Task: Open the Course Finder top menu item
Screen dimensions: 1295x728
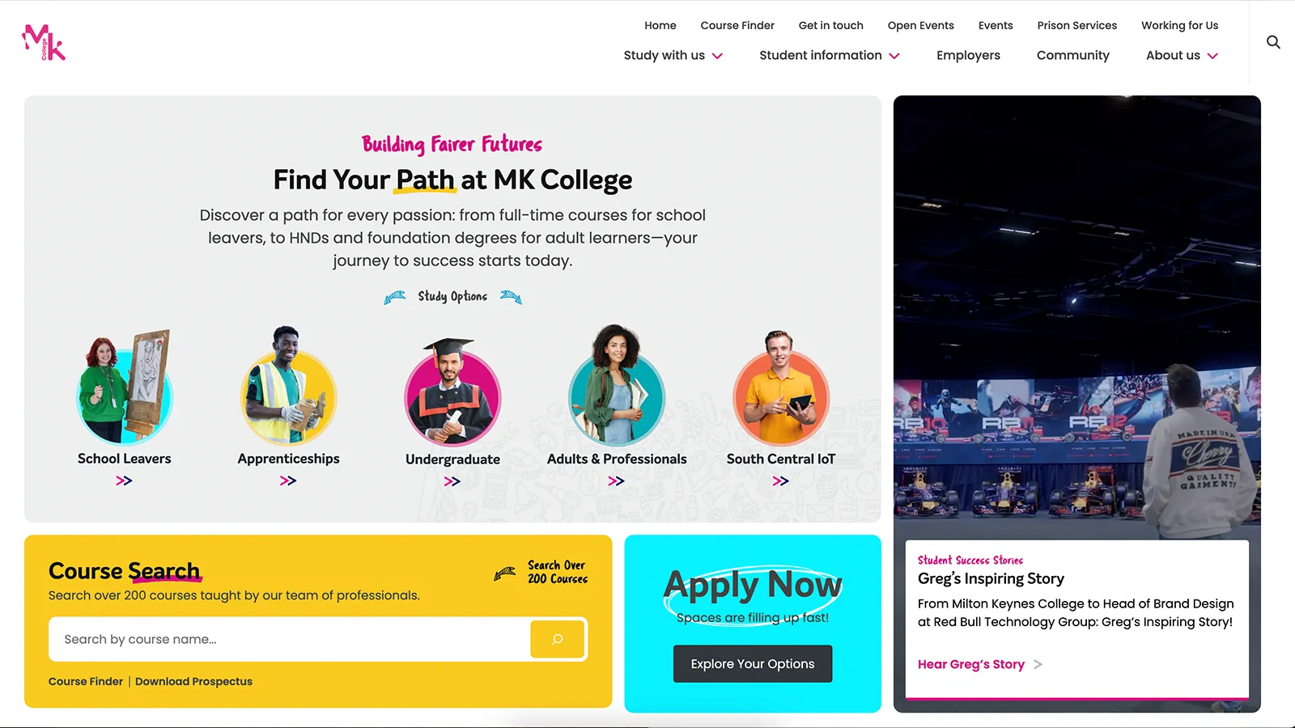Action: 737,25
